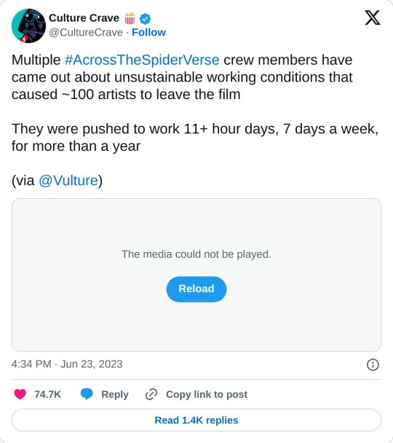
Task: Click the unplayable media placeholder area
Action: [x=196, y=275]
